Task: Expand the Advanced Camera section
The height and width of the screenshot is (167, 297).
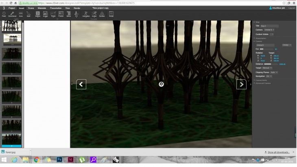Action: [x=263, y=83]
